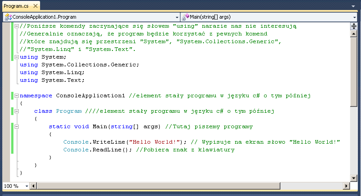Click the ConsoleApplication1.Program class icon
Image resolution: width=361 pixels, height=196 pixels.
click(x=8, y=17)
